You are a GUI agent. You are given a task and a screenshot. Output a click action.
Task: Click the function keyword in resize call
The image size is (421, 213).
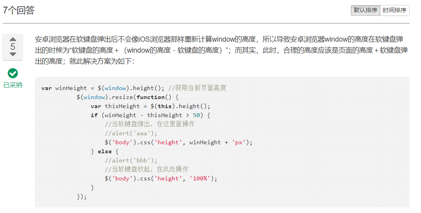pos(150,97)
